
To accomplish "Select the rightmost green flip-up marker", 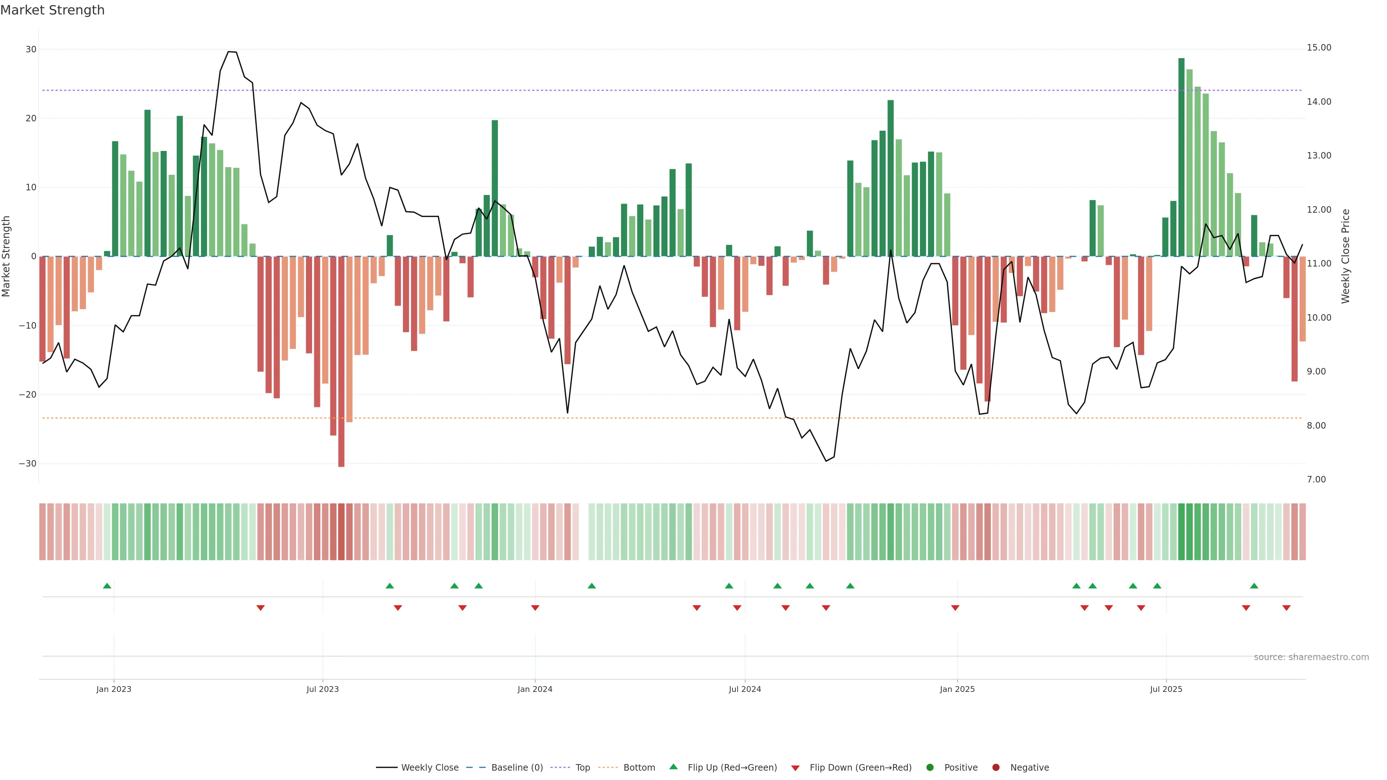I will pyautogui.click(x=1254, y=586).
